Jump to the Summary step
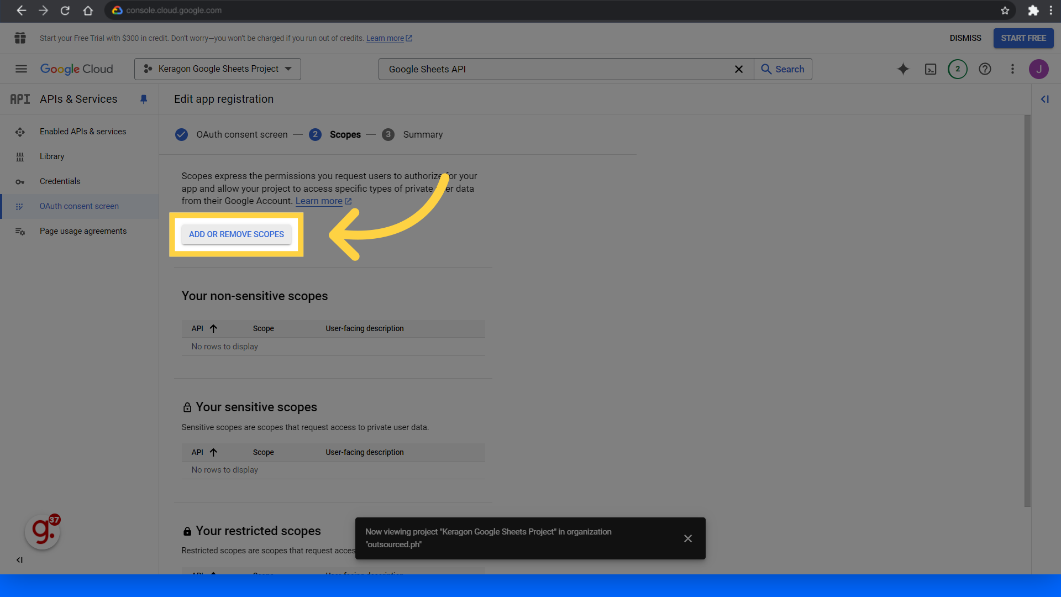1061x597 pixels. [412, 134]
